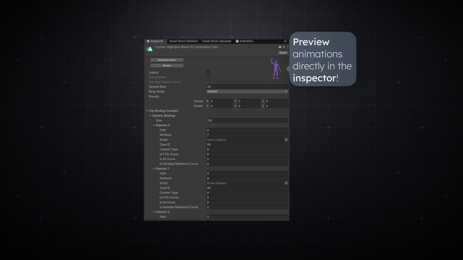Switch to Asset Store Uploader tab

[217, 41]
